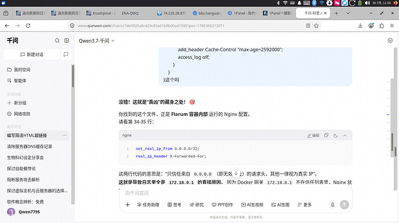The height and width of the screenshot is (223, 399).
Task: Go back in the browser
Action: (7, 25)
